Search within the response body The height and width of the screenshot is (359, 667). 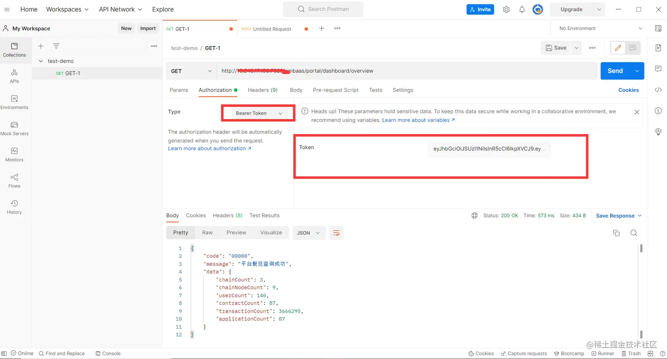coord(634,233)
